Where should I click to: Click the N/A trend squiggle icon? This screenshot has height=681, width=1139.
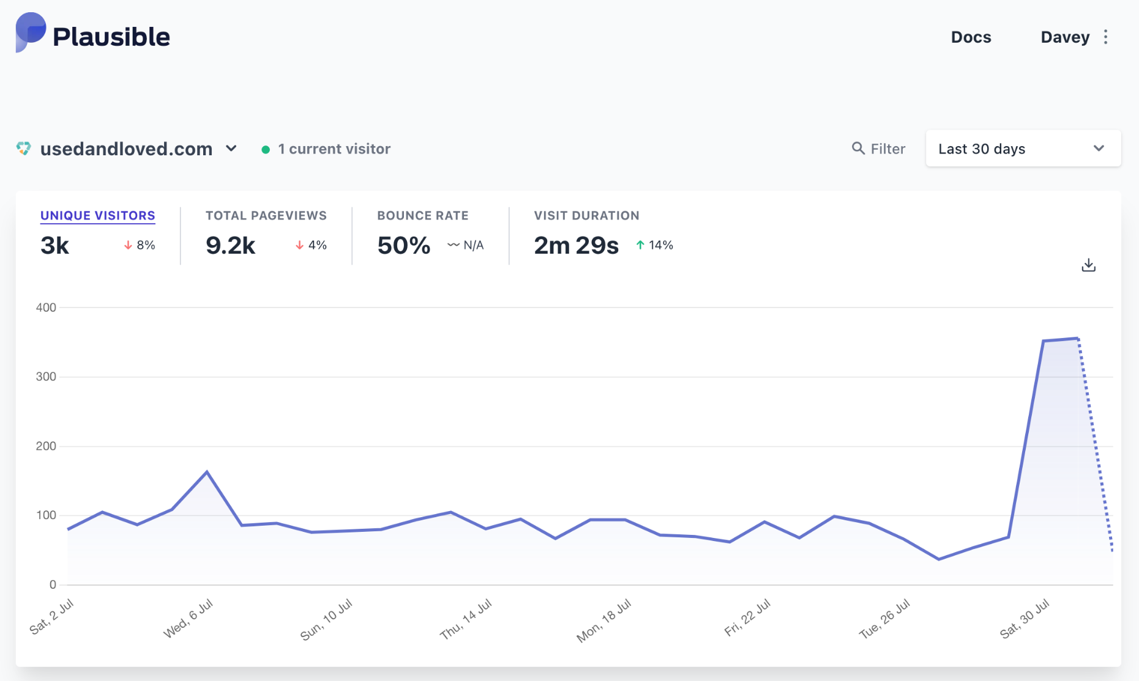(454, 245)
